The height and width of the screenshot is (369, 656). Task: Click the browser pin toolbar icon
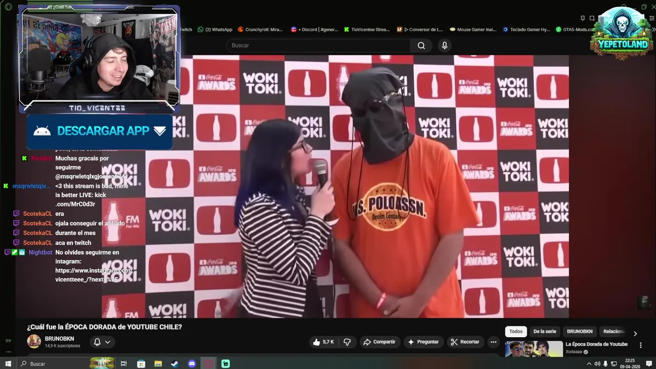click(x=583, y=18)
